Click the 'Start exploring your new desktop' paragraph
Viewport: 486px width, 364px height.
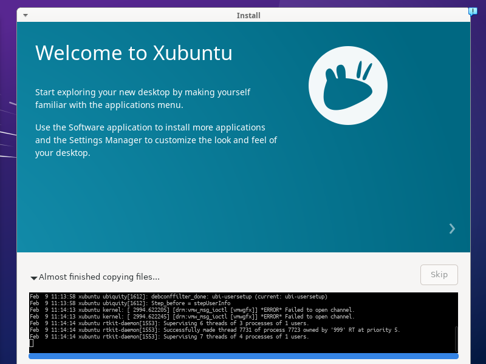(143, 98)
